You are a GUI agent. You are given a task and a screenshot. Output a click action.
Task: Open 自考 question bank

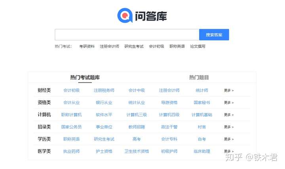(x=202, y=139)
